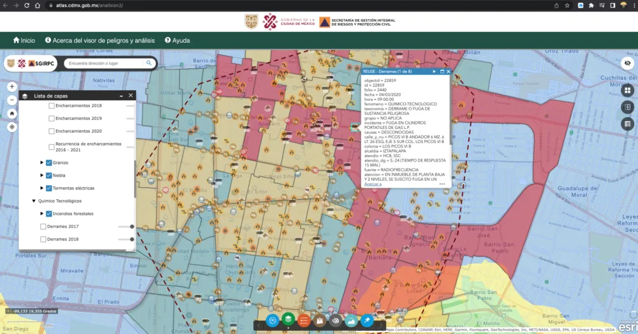Screen dimensions: 638x334
Task: Expand the Granizo layer group
Action: pos(41,162)
